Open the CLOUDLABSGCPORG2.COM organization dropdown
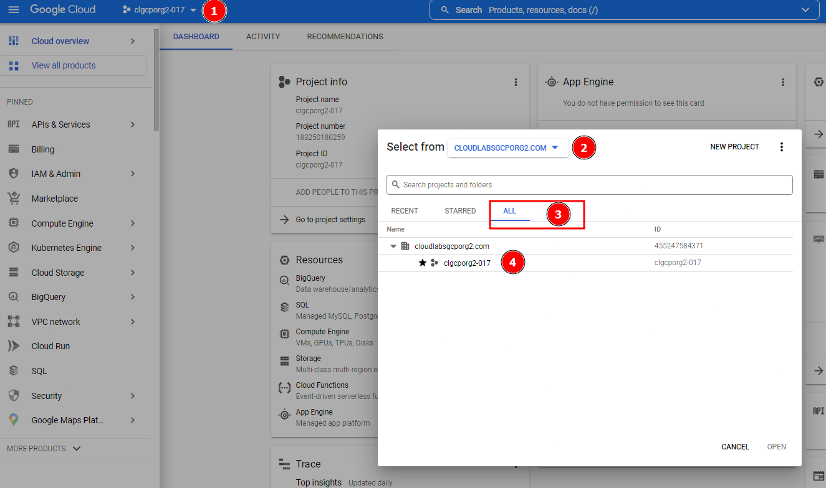This screenshot has width=826, height=488. pyautogui.click(x=507, y=148)
